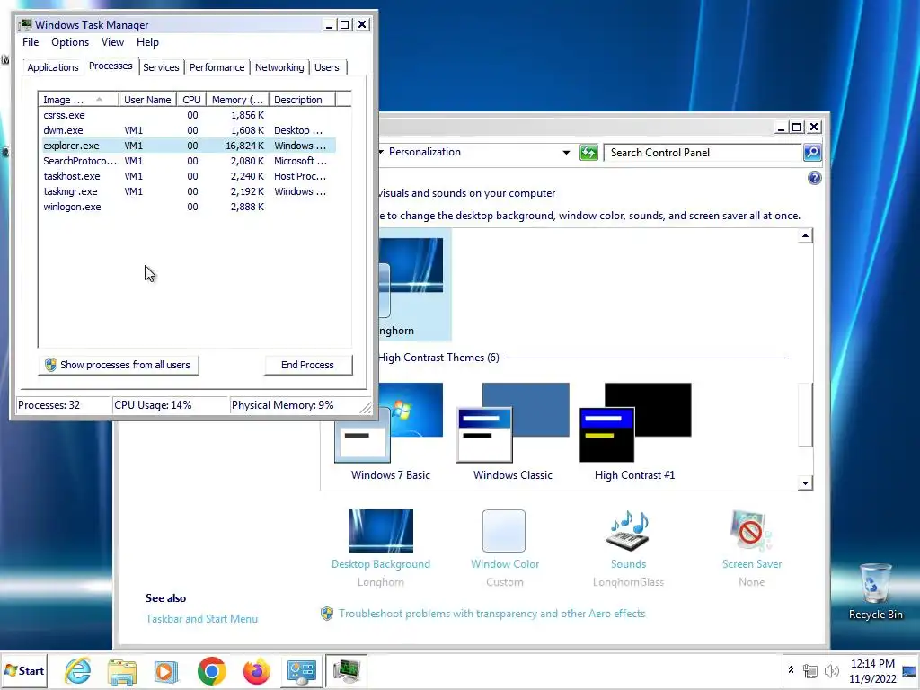Select the taskmgr.exe process row
The image size is (920, 690).
pyautogui.click(x=187, y=191)
